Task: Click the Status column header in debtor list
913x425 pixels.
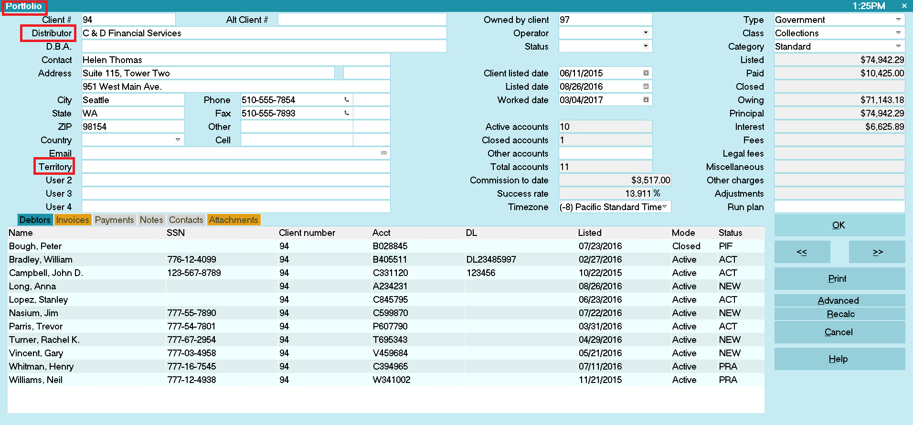Action: 731,233
